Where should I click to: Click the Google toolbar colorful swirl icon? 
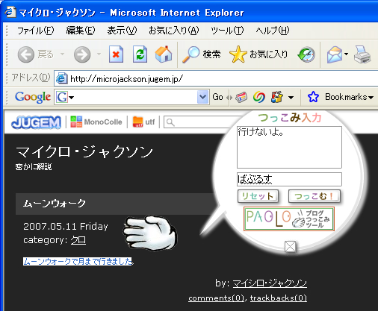(259, 97)
